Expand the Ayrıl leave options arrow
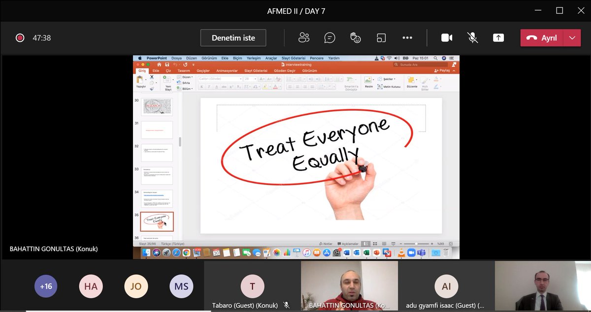This screenshot has width=591, height=312. [571, 38]
